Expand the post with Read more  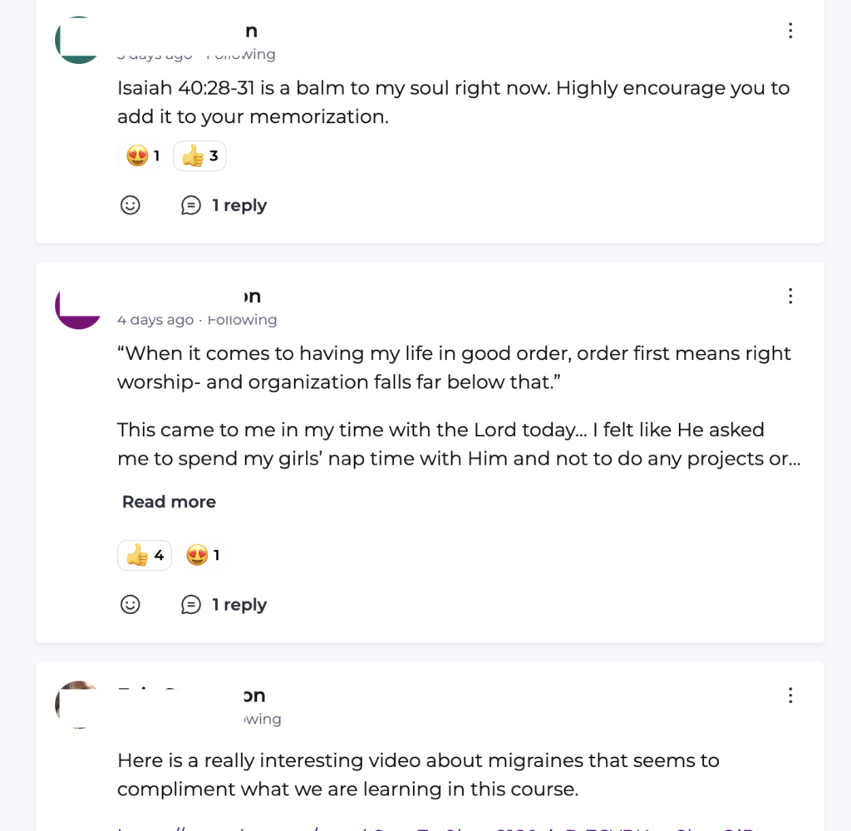coord(169,502)
